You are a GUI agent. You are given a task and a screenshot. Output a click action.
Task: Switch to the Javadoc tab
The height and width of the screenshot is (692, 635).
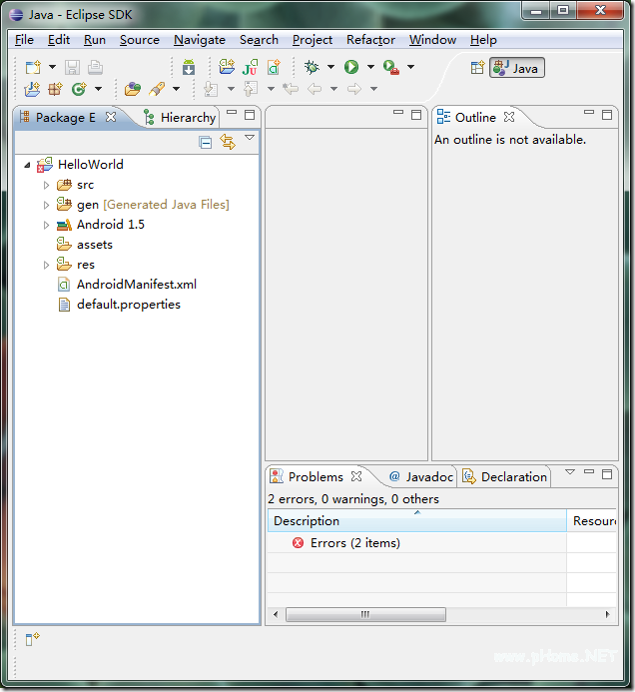pyautogui.click(x=421, y=476)
